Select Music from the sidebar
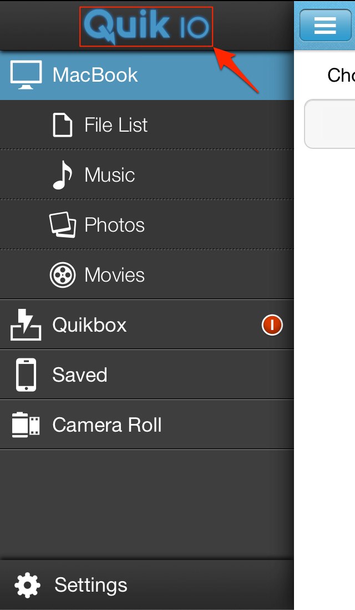The image size is (355, 610). (x=110, y=175)
